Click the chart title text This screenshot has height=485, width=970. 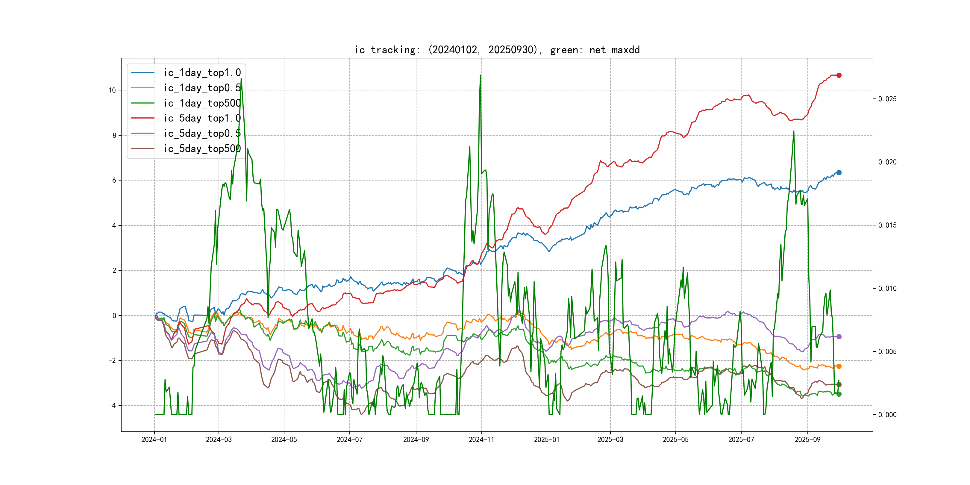pyautogui.click(x=497, y=50)
